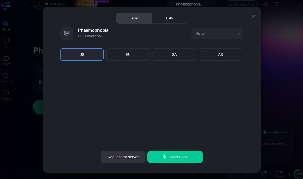Open the Home sidebar icon
Screen dimensions: 303x179
pos(6,24)
